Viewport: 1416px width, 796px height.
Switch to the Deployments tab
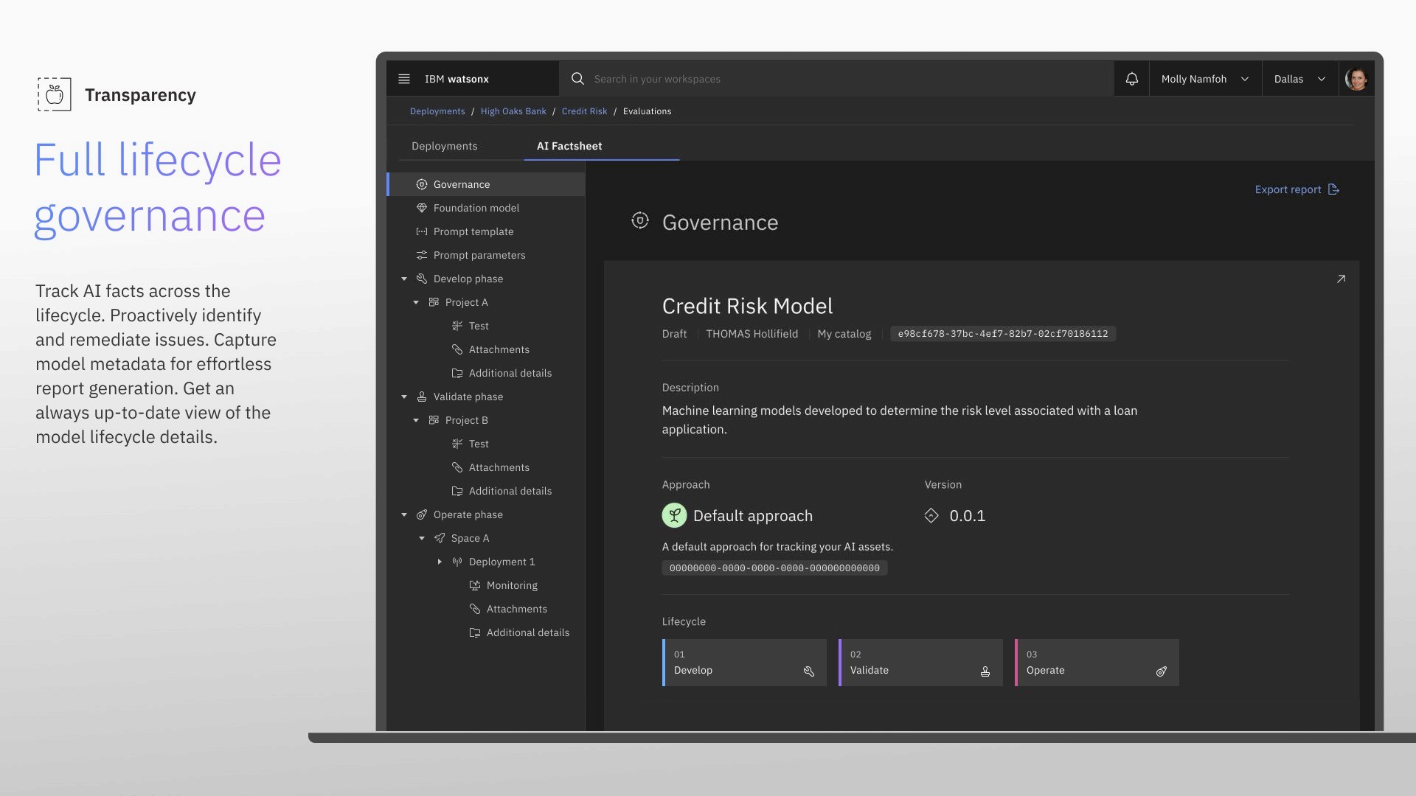pyautogui.click(x=444, y=146)
